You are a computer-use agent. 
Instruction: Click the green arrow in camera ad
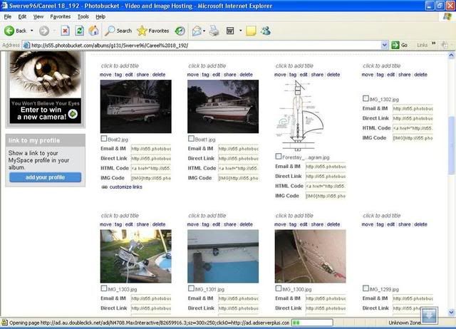pos(73,114)
